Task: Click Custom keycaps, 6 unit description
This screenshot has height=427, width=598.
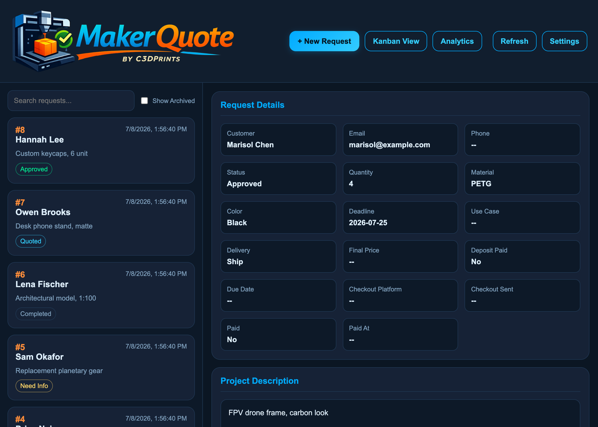Action: [51, 153]
